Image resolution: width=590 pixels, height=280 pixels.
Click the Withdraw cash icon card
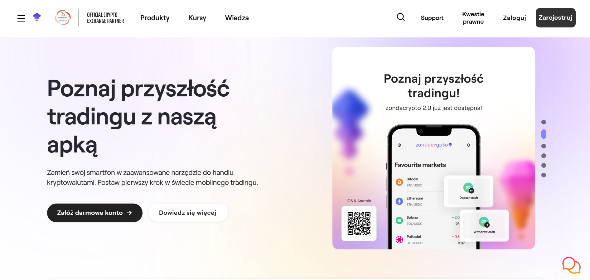pos(484,225)
